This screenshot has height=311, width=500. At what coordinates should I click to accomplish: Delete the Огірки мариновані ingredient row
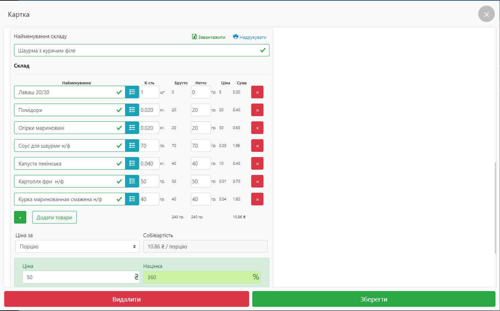257,128
